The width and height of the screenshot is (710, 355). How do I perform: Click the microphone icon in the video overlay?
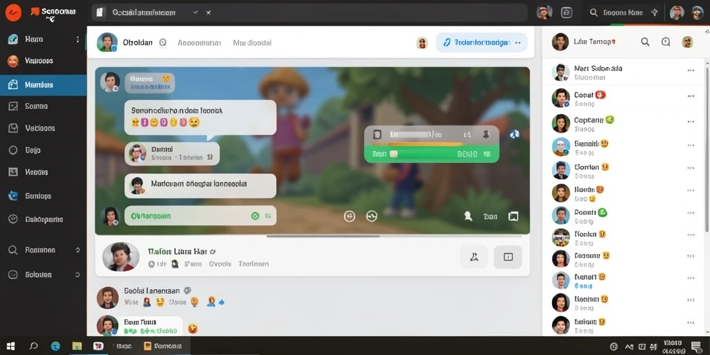486,135
